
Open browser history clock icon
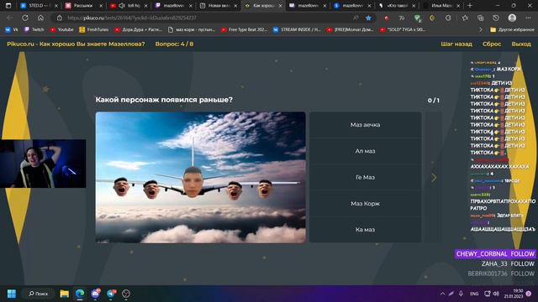tap(496, 18)
